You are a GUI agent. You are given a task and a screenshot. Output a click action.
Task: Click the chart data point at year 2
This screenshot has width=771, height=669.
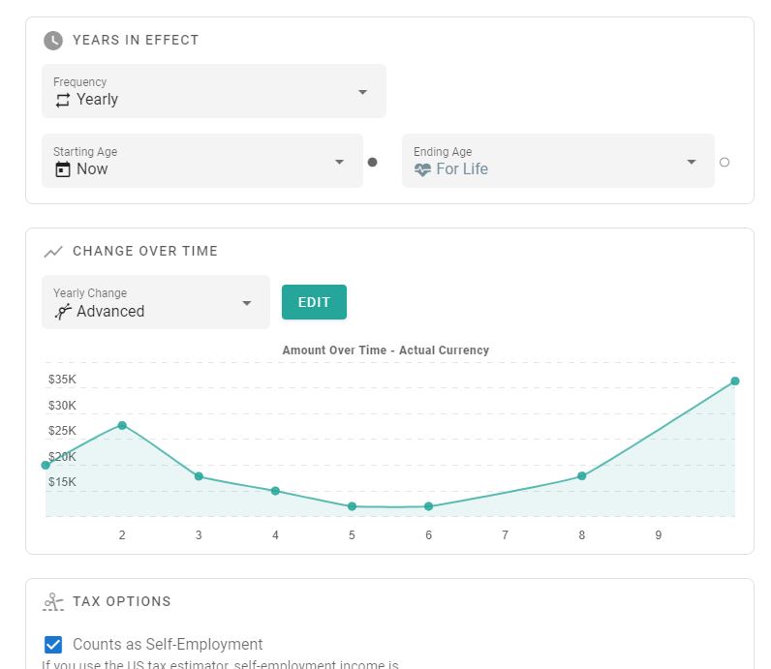[x=122, y=425]
